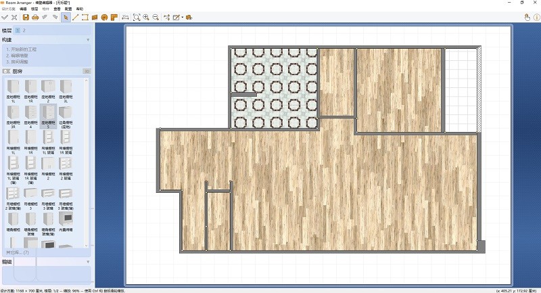Open the 3D view cube icon
Viewport: 541px width, 293px height.
point(189,18)
